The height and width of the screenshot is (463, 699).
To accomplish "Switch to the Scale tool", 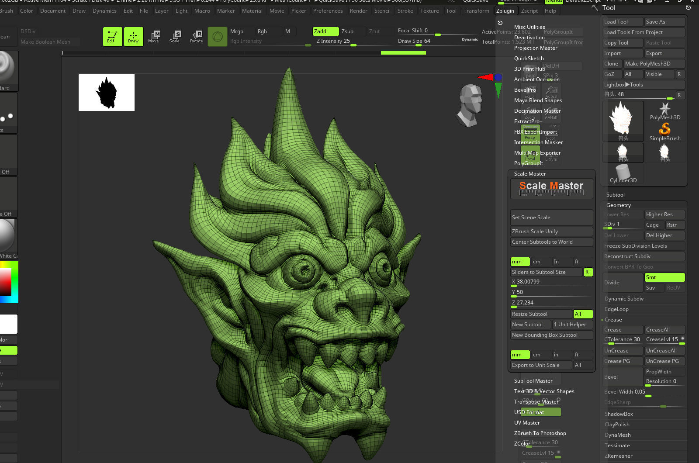I will click(175, 37).
